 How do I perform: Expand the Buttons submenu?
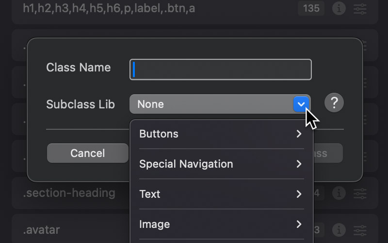pos(222,134)
